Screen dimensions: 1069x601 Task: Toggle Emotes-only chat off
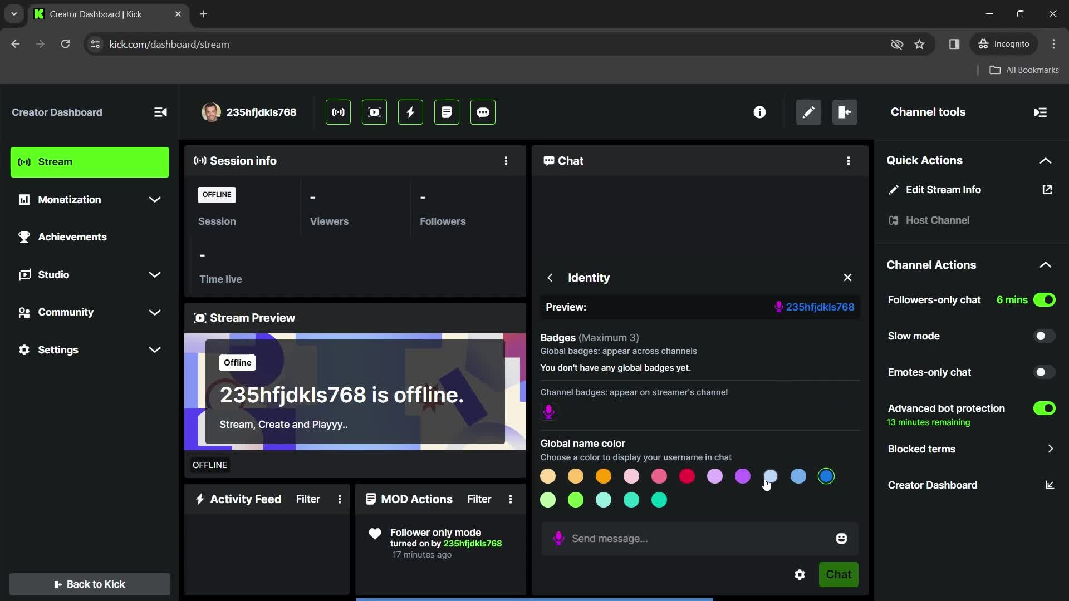(1044, 372)
